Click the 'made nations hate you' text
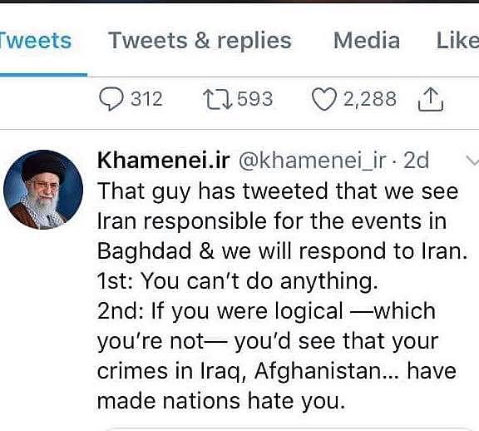 (x=221, y=401)
